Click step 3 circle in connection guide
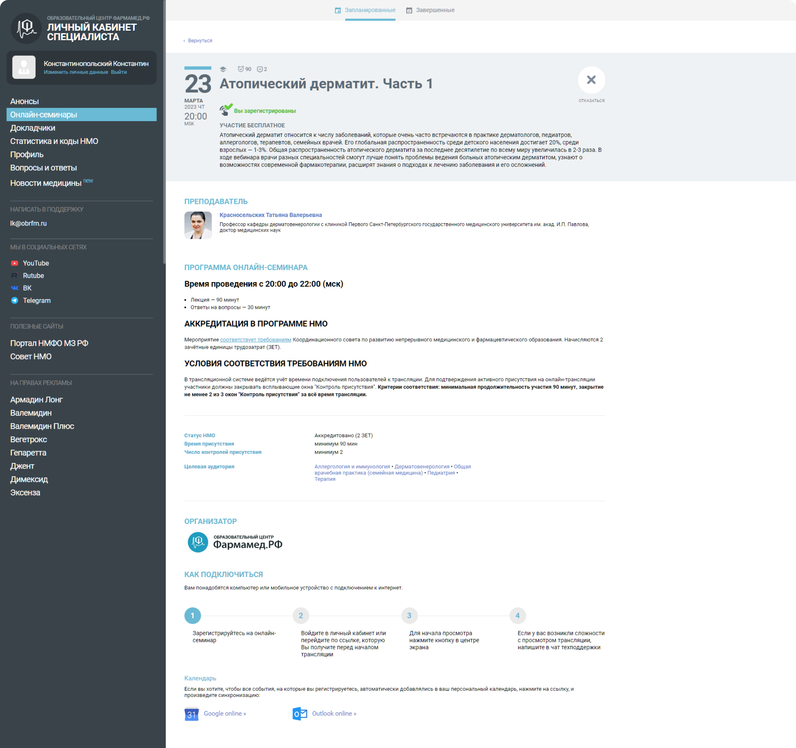 click(409, 615)
